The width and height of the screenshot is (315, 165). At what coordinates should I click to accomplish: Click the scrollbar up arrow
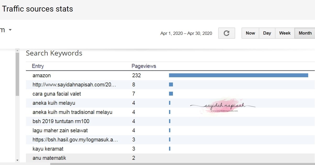[18, 50]
